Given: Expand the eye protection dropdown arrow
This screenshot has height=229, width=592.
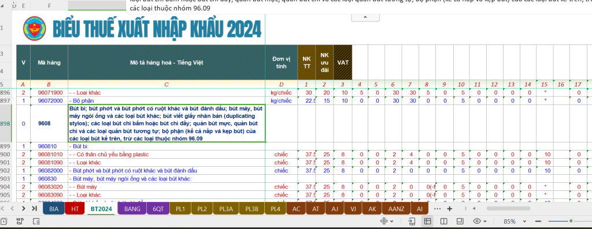Looking at the screenshot, I should click(485, 222).
